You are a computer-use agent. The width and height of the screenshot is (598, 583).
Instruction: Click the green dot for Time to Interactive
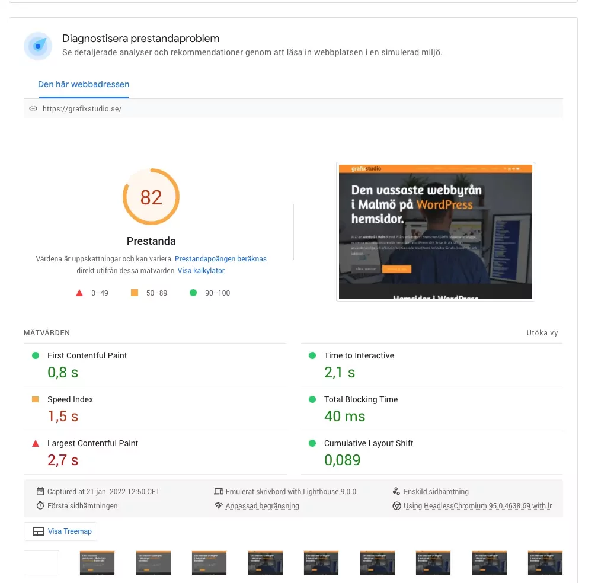pos(312,355)
